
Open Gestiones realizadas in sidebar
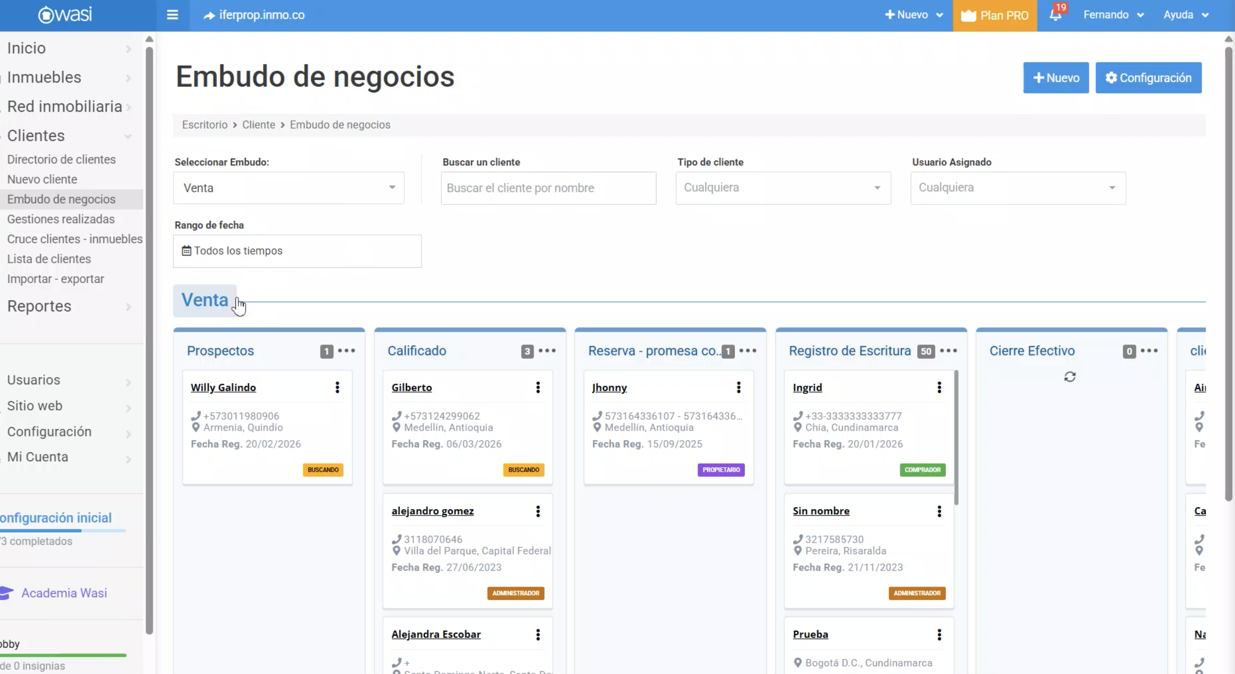(61, 219)
